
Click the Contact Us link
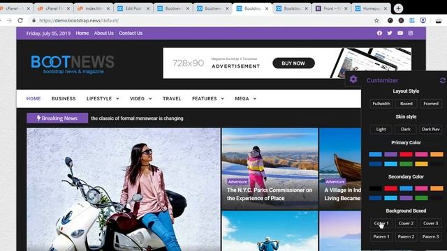pyautogui.click(x=131, y=33)
